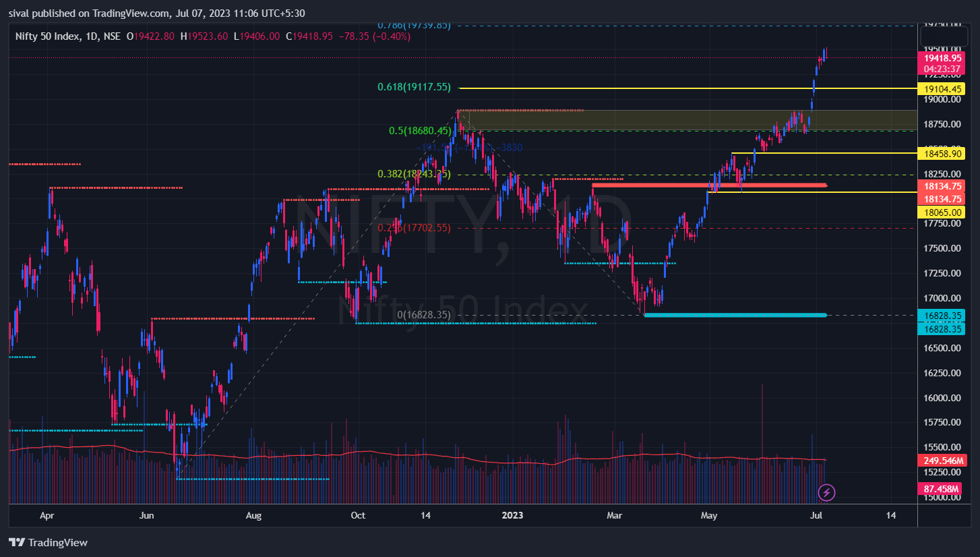
Task: Click the 18750.00 price axis label
Action: click(942, 125)
